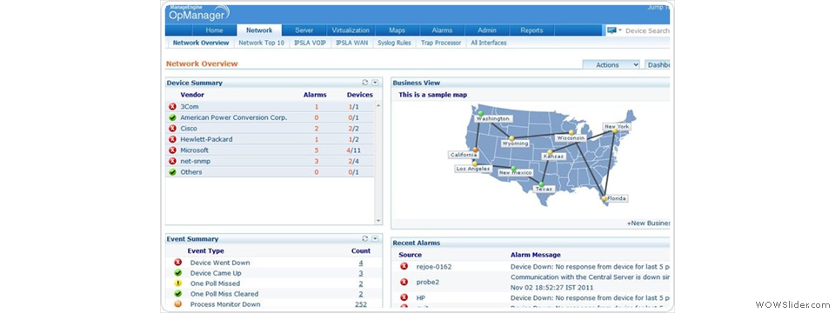Select the Network tab
Image resolution: width=835 pixels, height=313 pixels.
coord(259,30)
